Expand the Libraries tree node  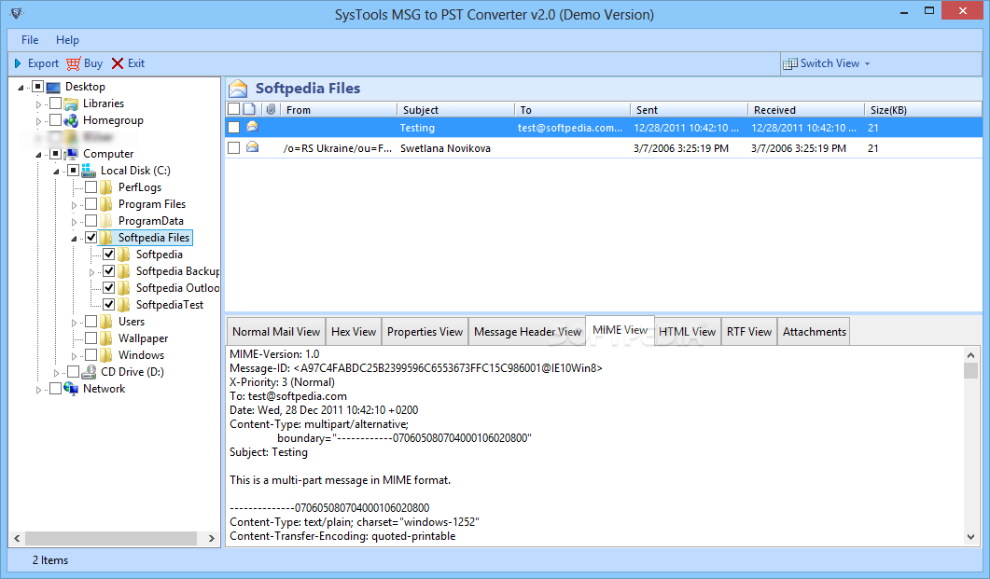pos(38,104)
